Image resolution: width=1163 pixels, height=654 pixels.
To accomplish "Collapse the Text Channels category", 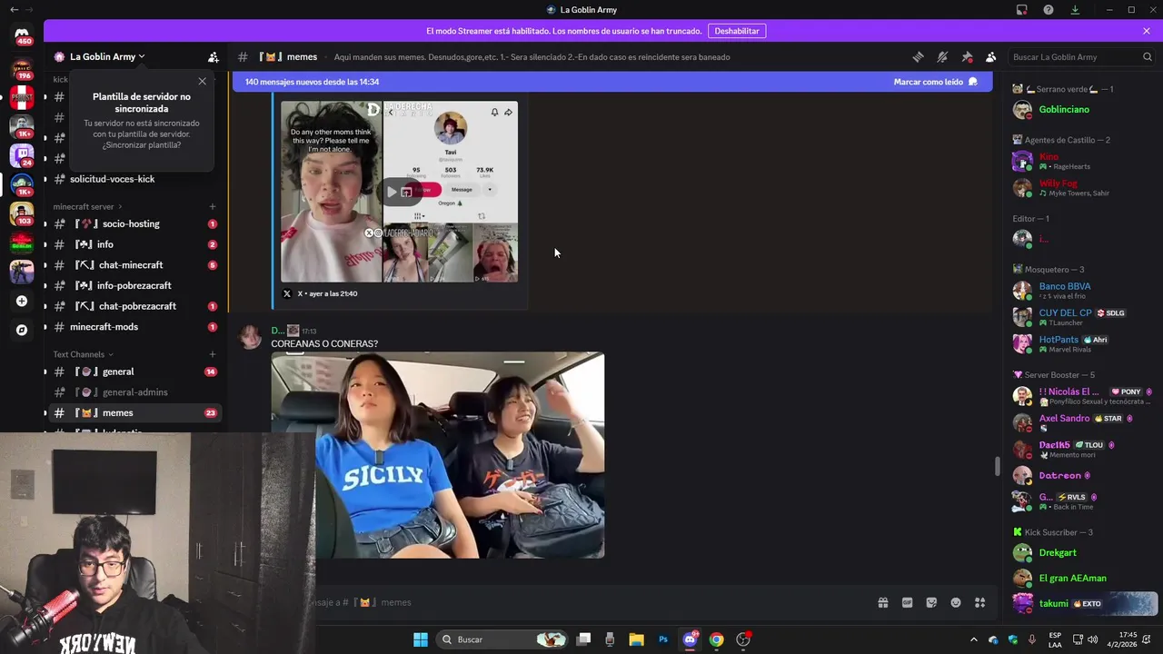I will tap(84, 354).
